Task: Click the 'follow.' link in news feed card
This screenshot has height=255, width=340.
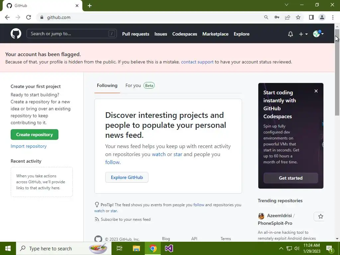Action: coord(113,162)
